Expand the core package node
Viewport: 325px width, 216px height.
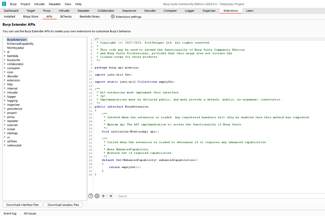4,72
